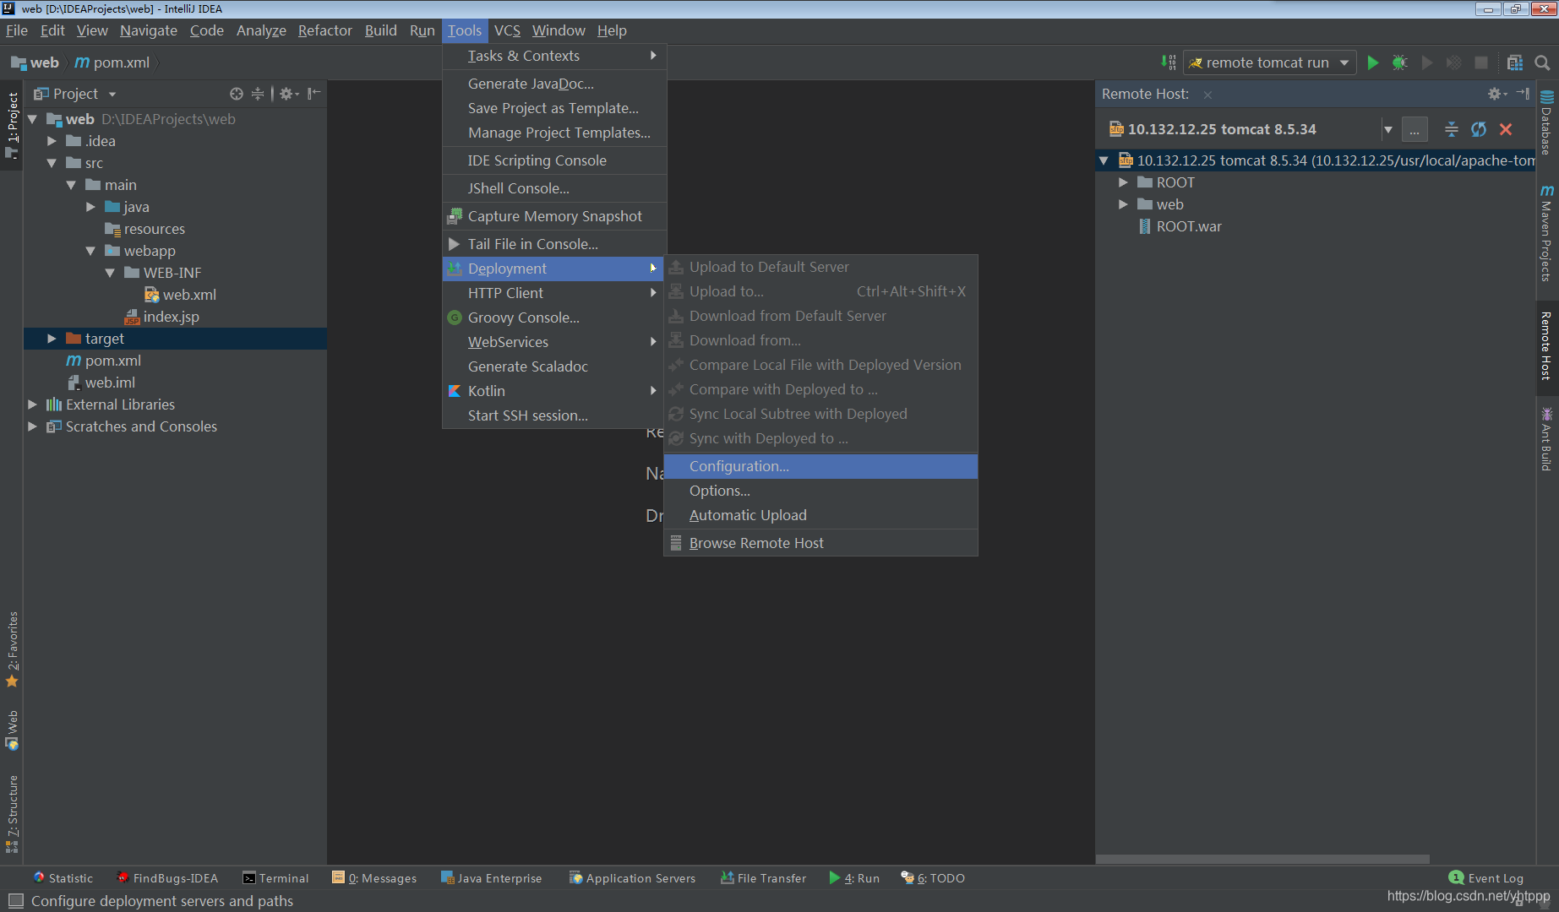Viewport: 1559px width, 912px height.
Task: Open the Ant Build side panel
Action: (1547, 439)
